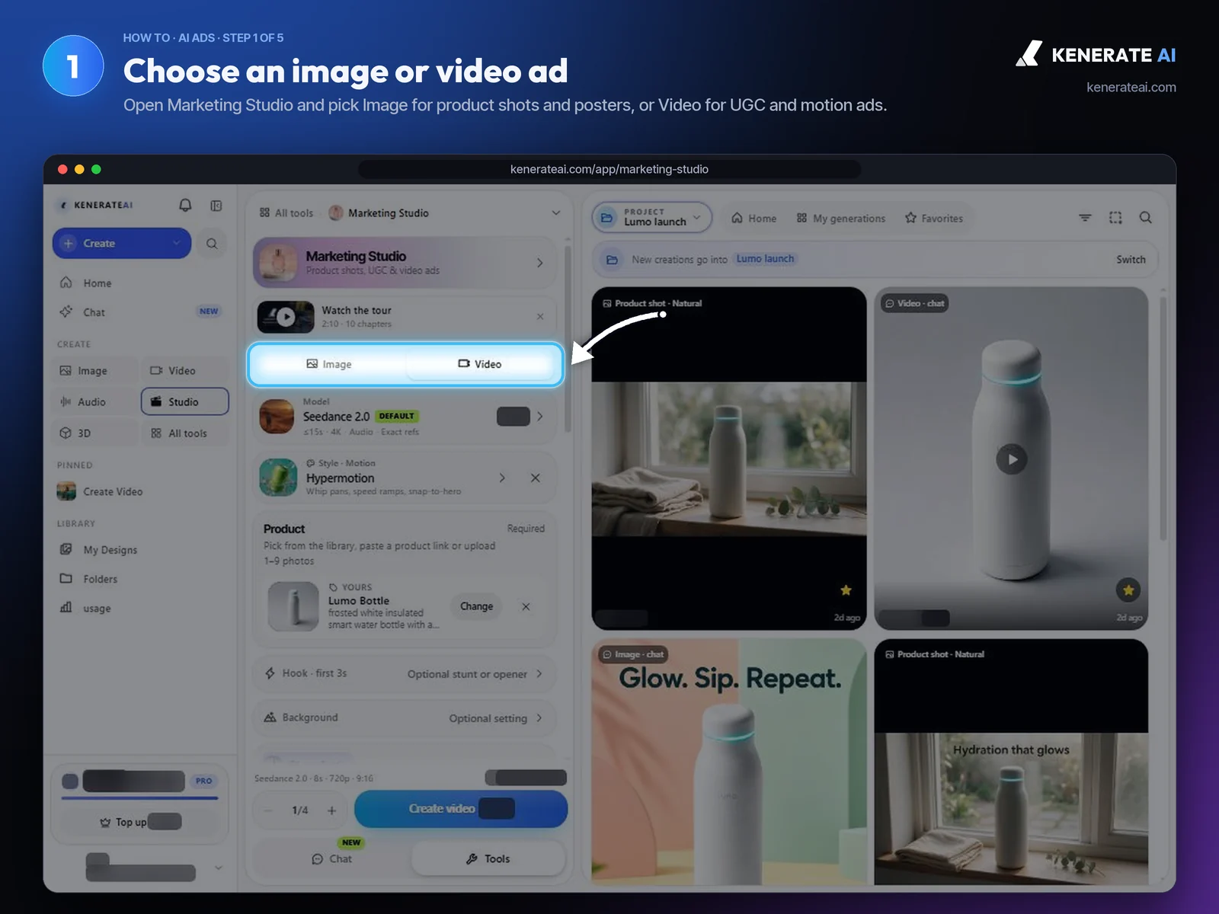Click the Top up button

[140, 822]
